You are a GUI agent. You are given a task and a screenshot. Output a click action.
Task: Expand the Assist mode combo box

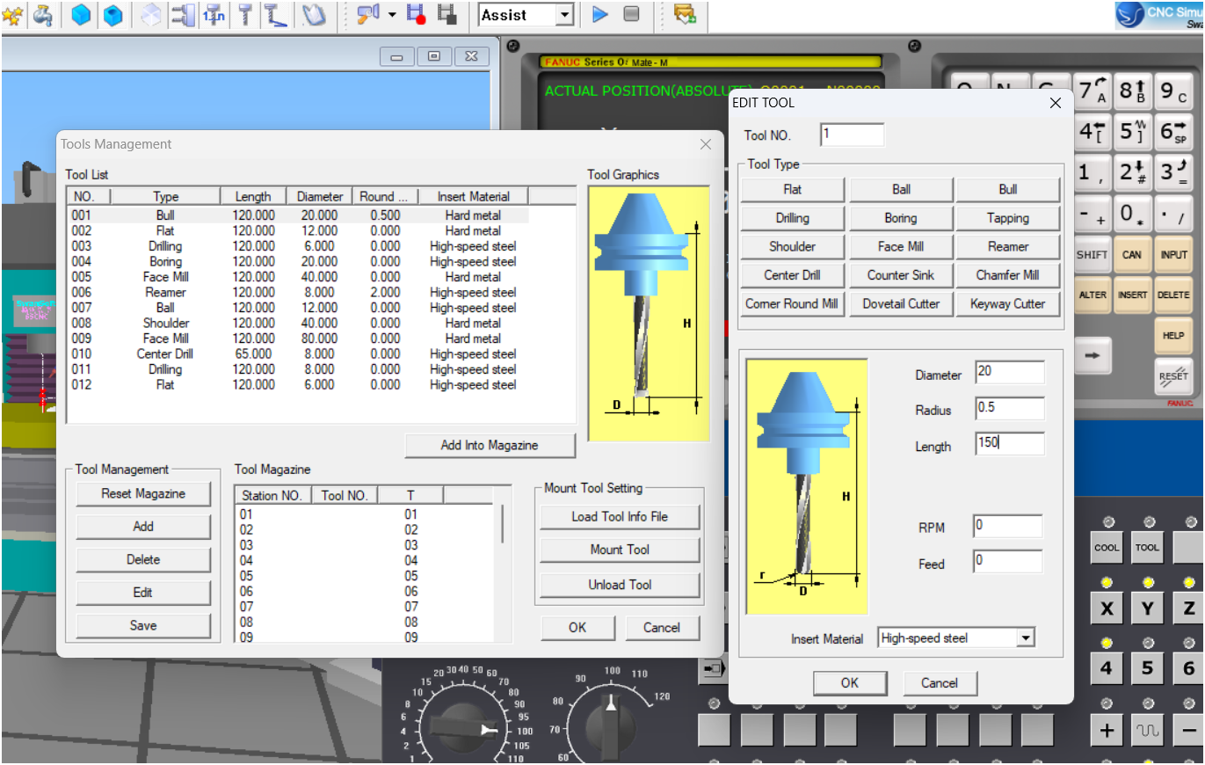564,15
